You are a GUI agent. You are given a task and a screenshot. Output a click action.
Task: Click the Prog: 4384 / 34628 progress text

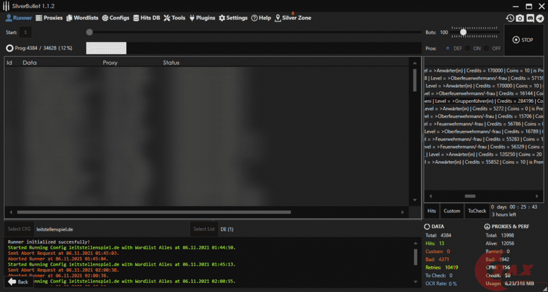click(44, 48)
